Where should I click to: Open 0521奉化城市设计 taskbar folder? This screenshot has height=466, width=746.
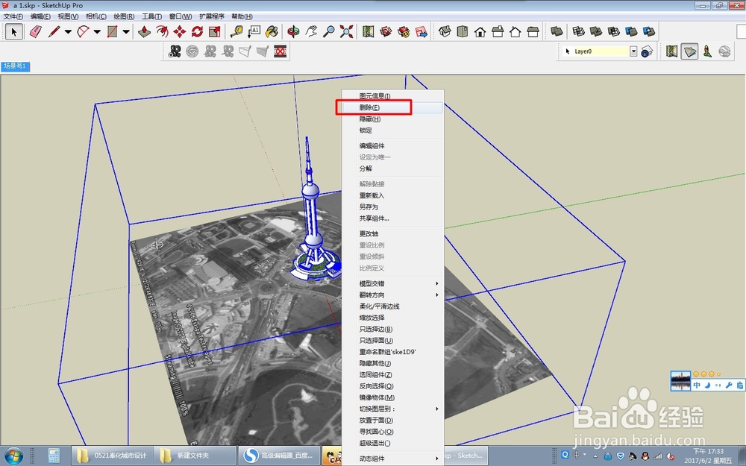113,456
